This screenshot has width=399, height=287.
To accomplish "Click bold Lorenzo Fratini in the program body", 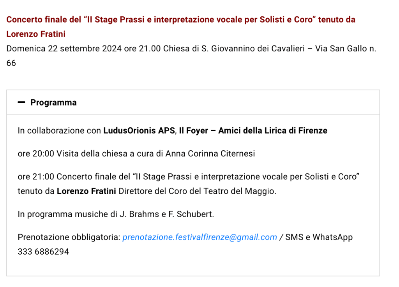I will pos(86,191).
